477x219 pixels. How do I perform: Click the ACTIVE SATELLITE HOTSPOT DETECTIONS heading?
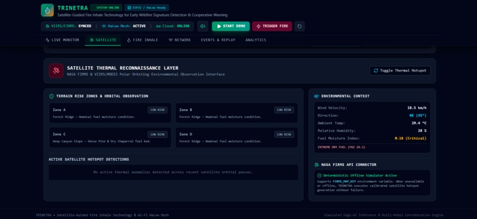coord(89,159)
